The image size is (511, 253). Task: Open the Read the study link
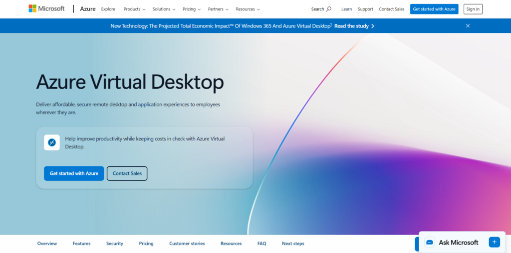pyautogui.click(x=351, y=26)
